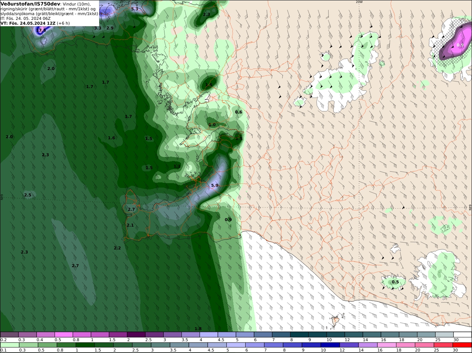Pick the bright pink 0.5 snow scale swatch

click(x=63, y=335)
